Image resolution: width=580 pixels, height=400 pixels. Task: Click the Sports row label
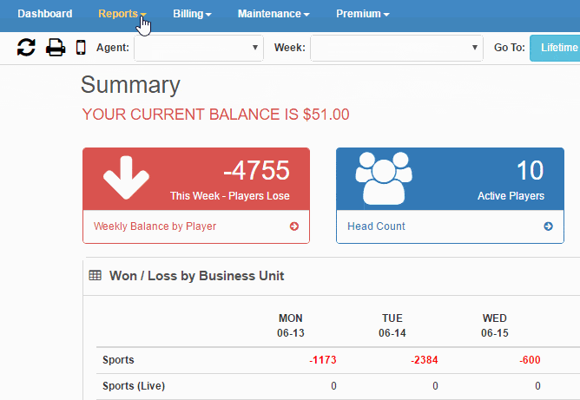[118, 360]
